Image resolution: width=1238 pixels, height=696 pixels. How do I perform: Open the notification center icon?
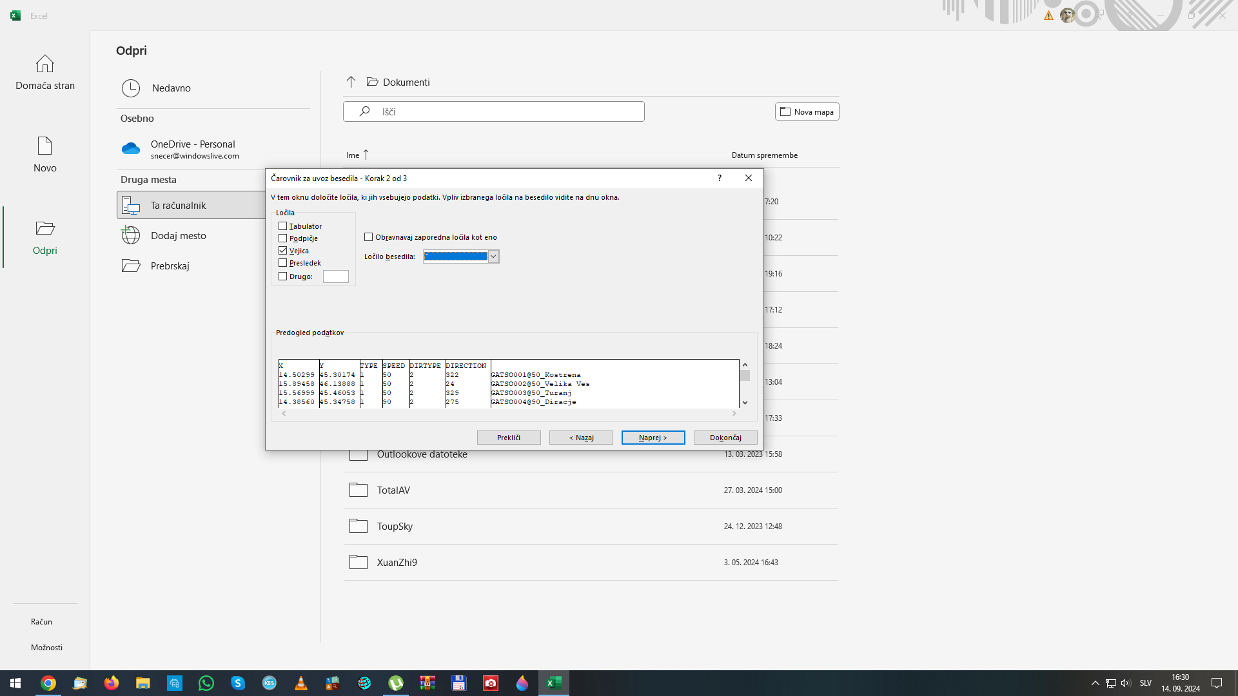1217,683
